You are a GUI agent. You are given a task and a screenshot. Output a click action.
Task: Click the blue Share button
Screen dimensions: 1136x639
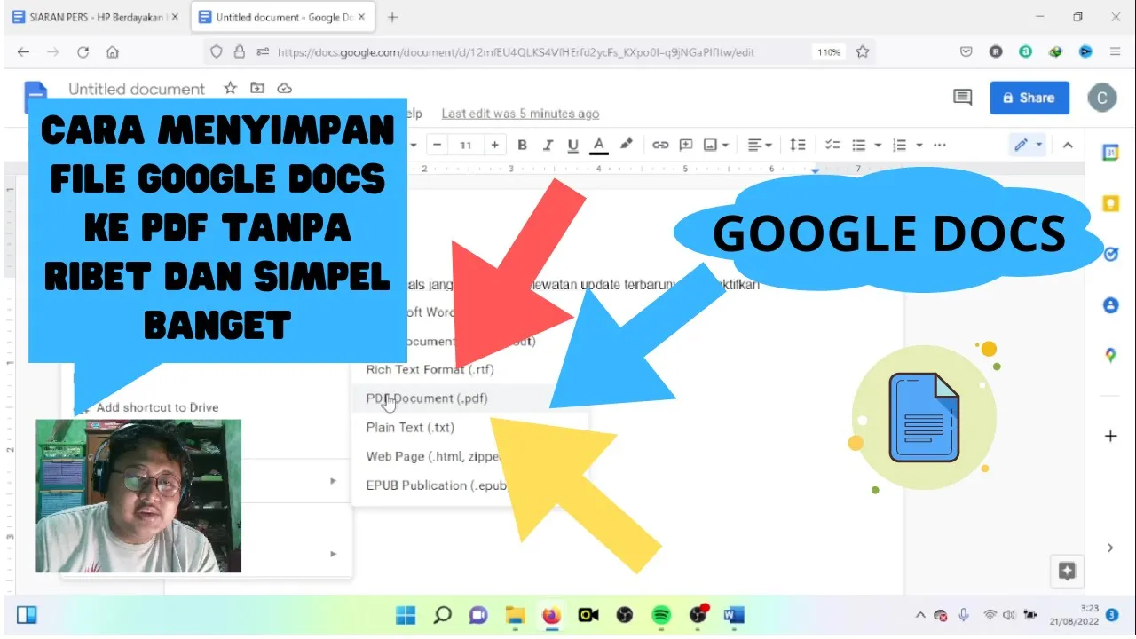coord(1029,98)
